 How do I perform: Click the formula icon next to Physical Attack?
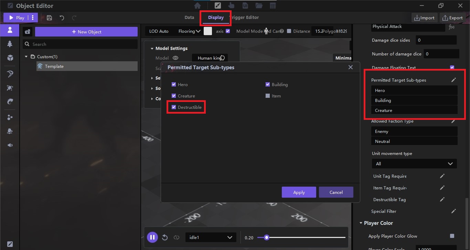point(452,27)
